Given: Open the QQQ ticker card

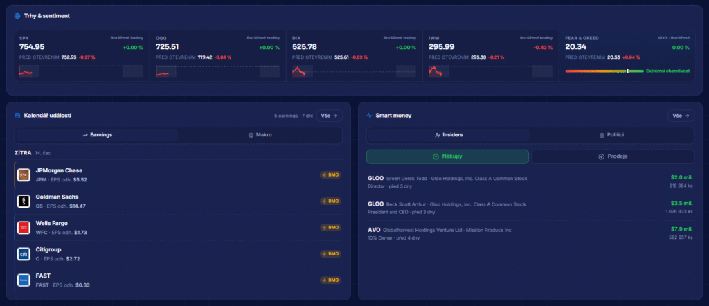Looking at the screenshot, I should click(217, 55).
